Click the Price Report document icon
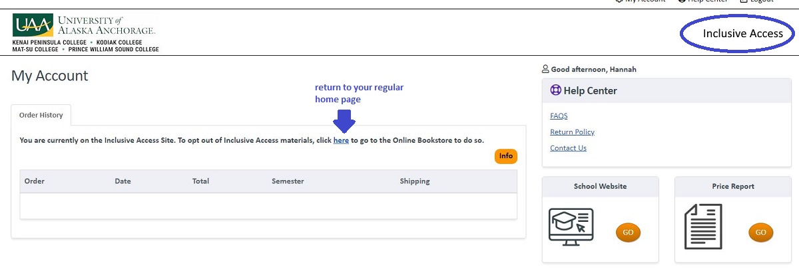Screen dimensions: 799x271 [703, 225]
